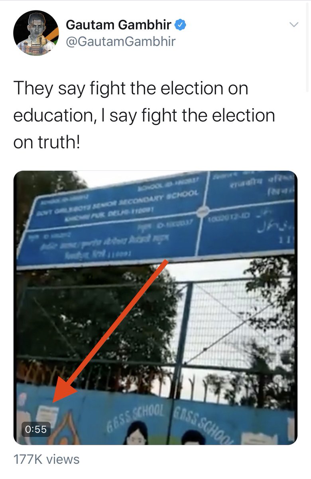
Task: Play the embedded school video
Action: (155, 308)
